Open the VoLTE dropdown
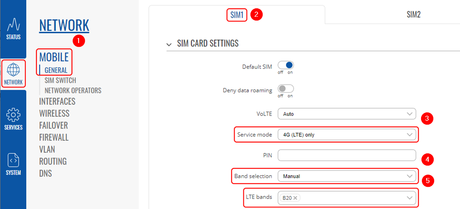Image resolution: width=460 pixels, height=209 pixels. click(x=347, y=114)
